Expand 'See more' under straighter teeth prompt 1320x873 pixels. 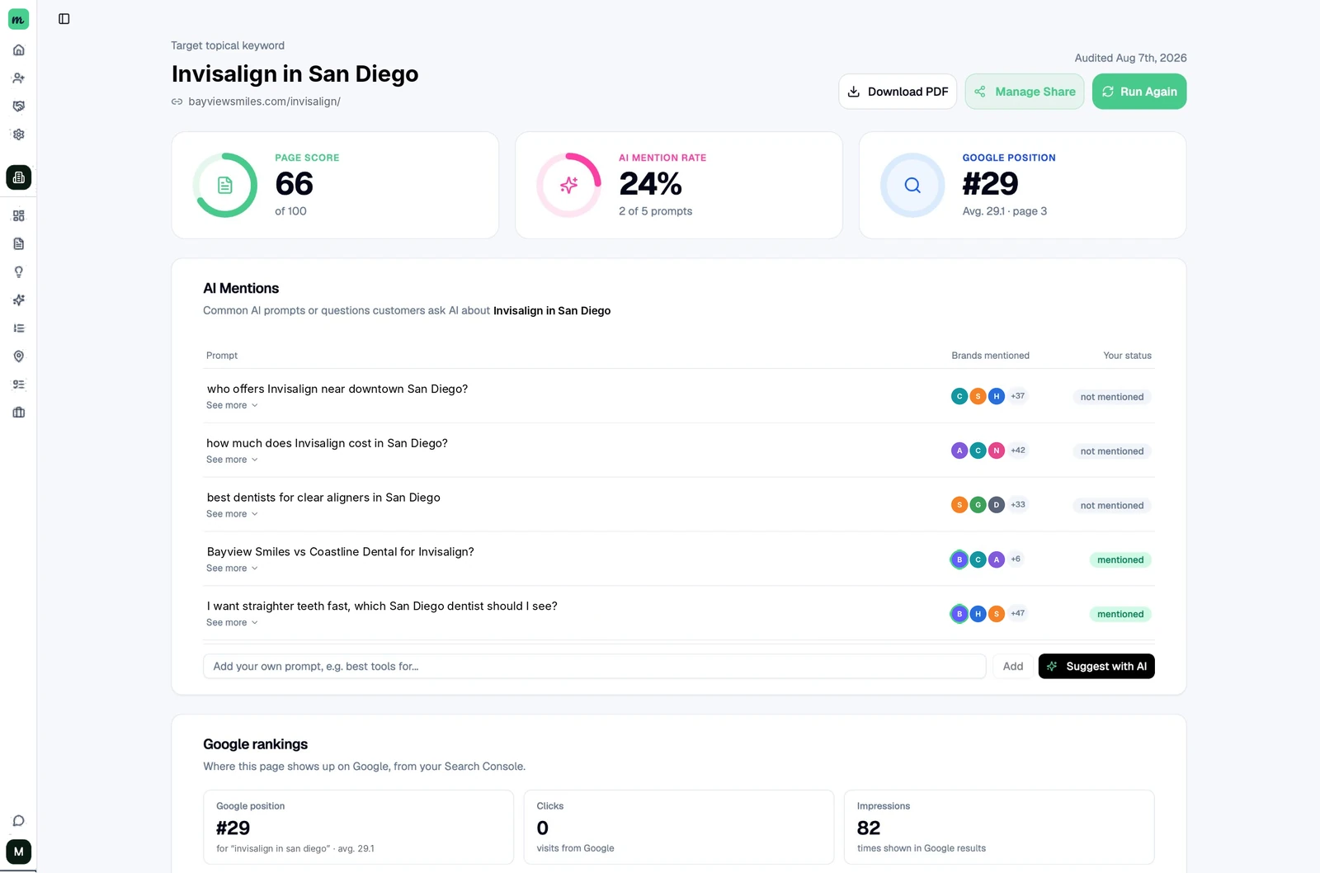coord(232,623)
